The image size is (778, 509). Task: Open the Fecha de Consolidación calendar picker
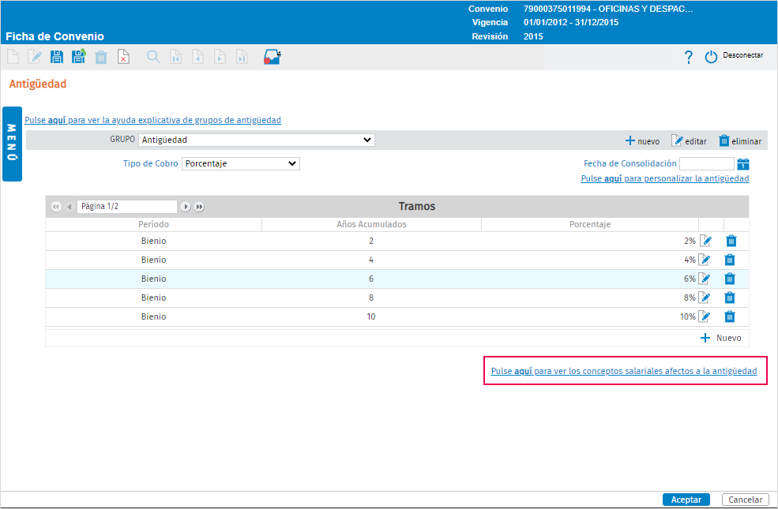[743, 164]
